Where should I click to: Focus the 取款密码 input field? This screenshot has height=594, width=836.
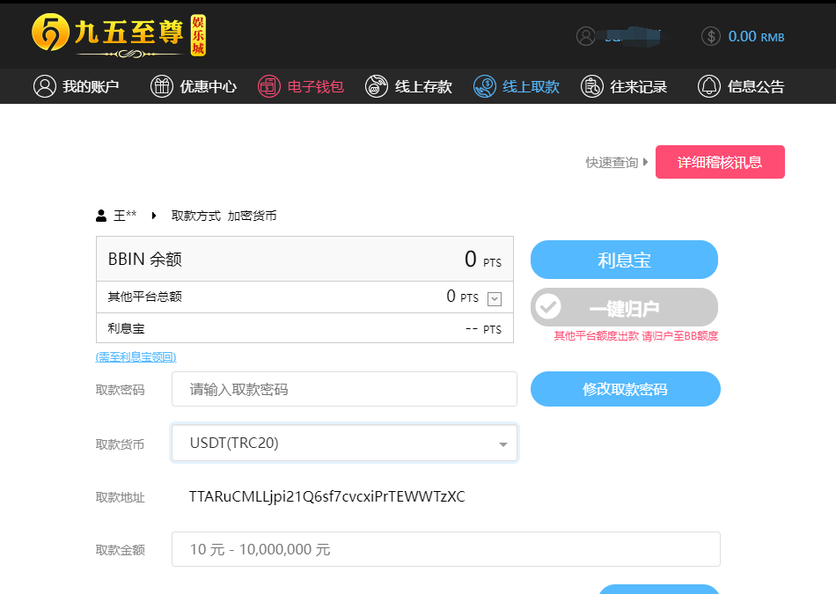(x=344, y=389)
